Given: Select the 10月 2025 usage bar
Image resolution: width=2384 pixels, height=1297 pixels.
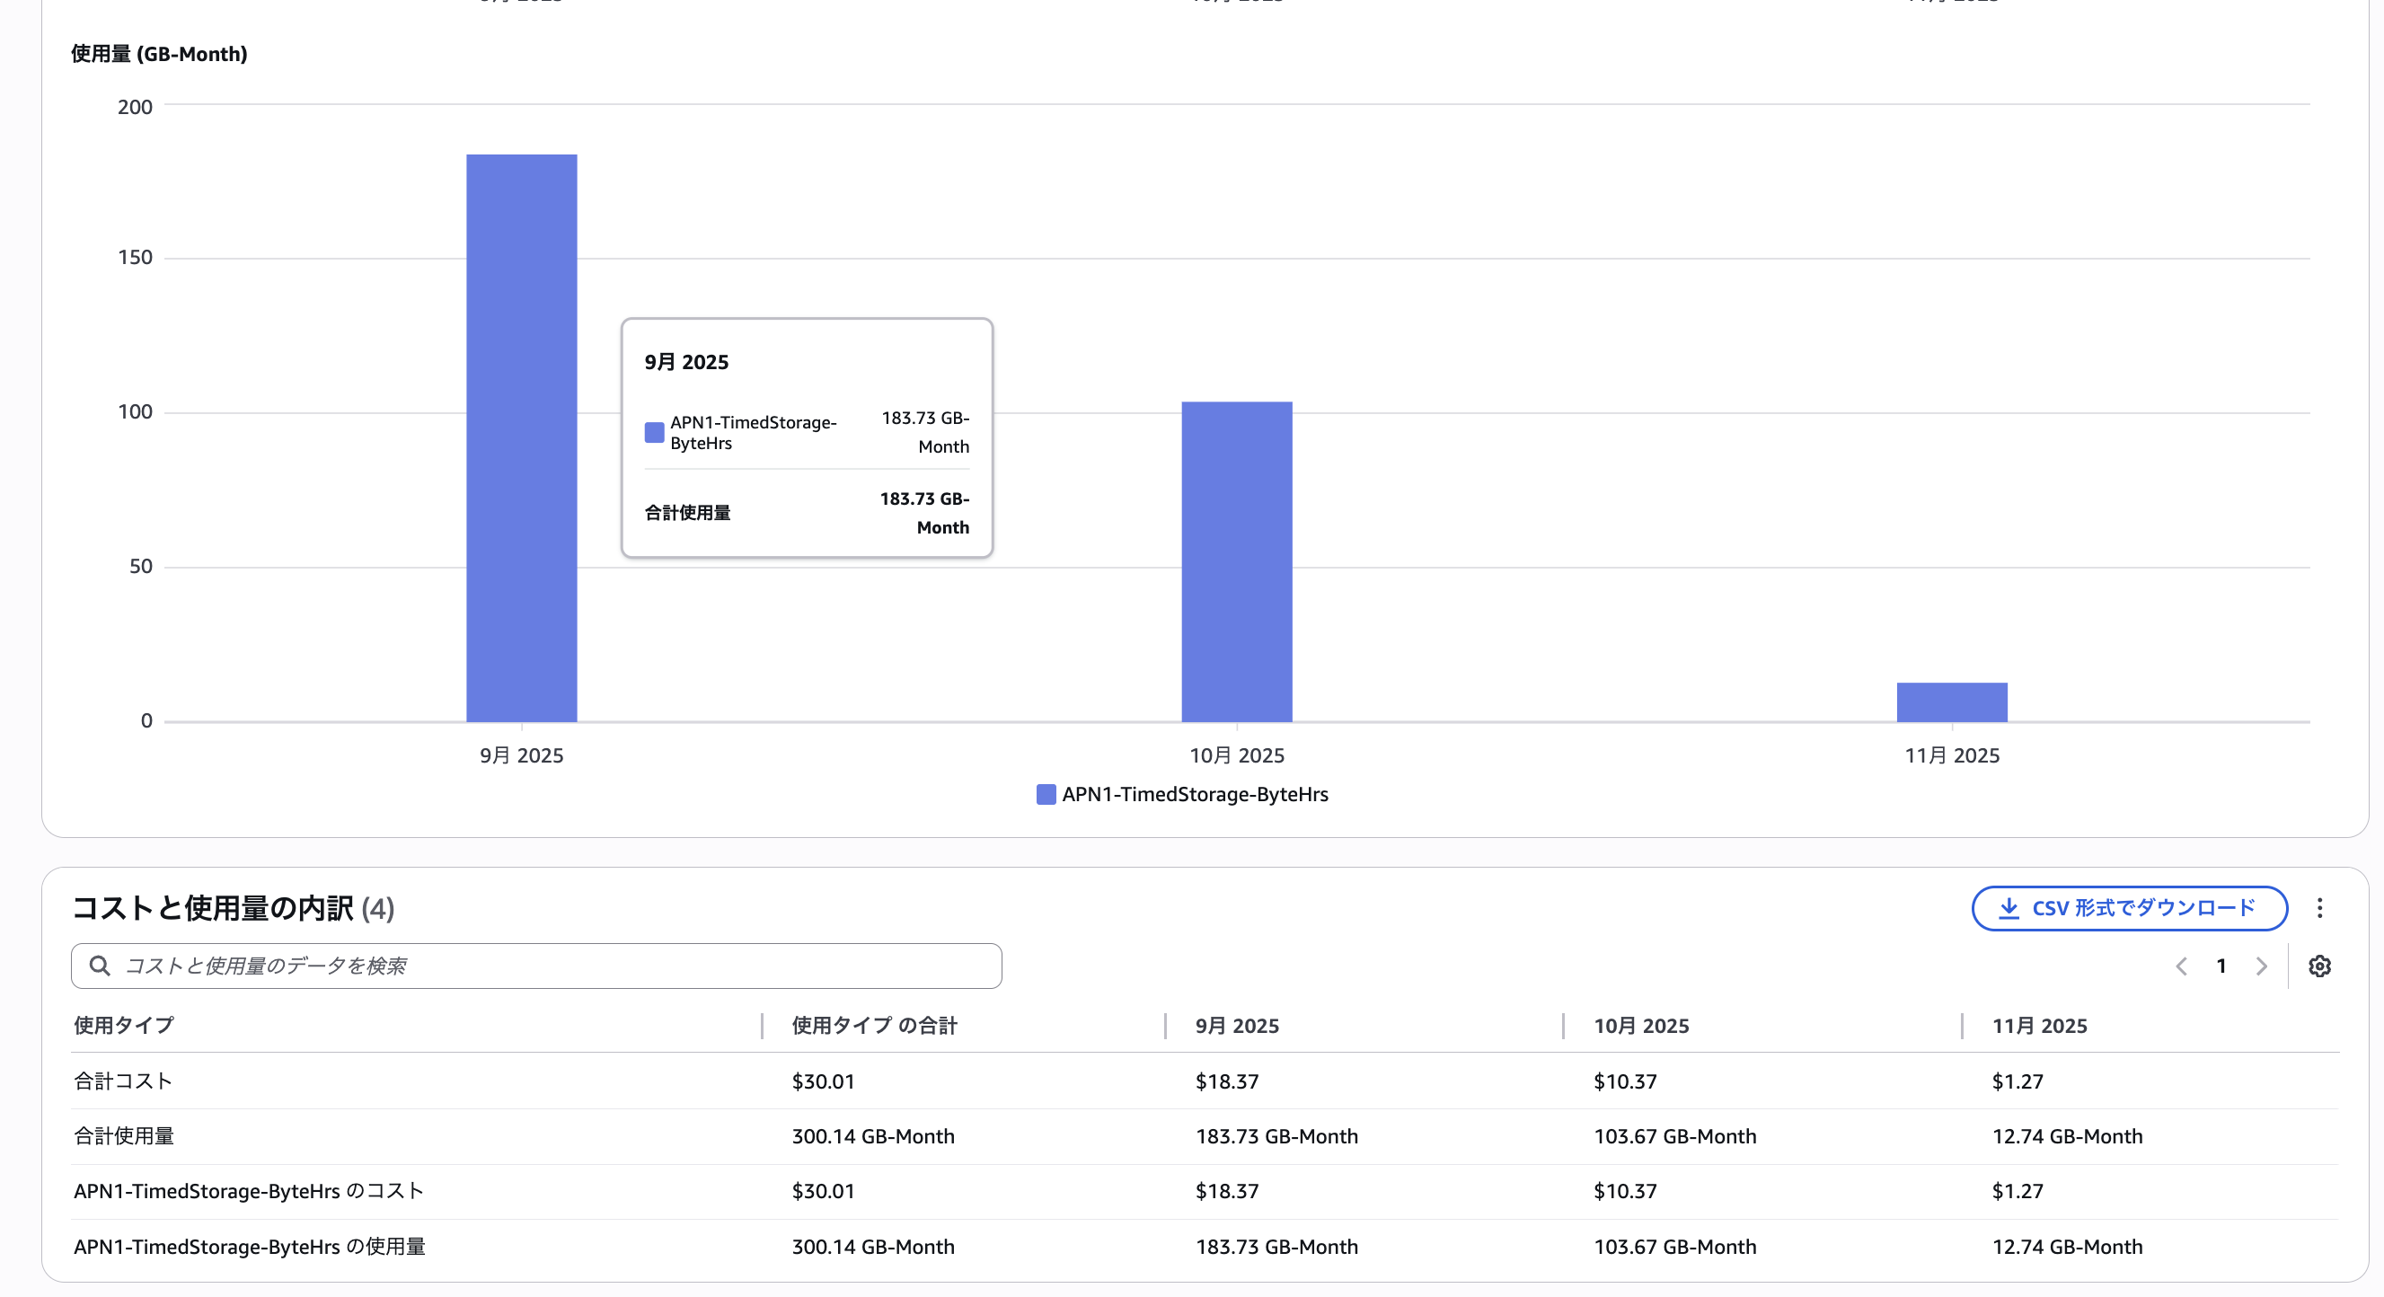Looking at the screenshot, I should coord(1236,561).
